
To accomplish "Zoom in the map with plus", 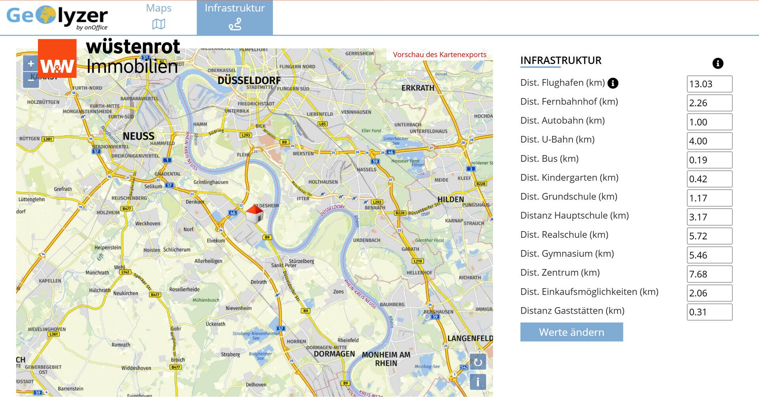I will coord(31,63).
